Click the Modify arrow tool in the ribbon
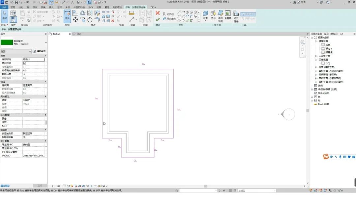The width and height of the screenshot is (356, 200). point(5,15)
